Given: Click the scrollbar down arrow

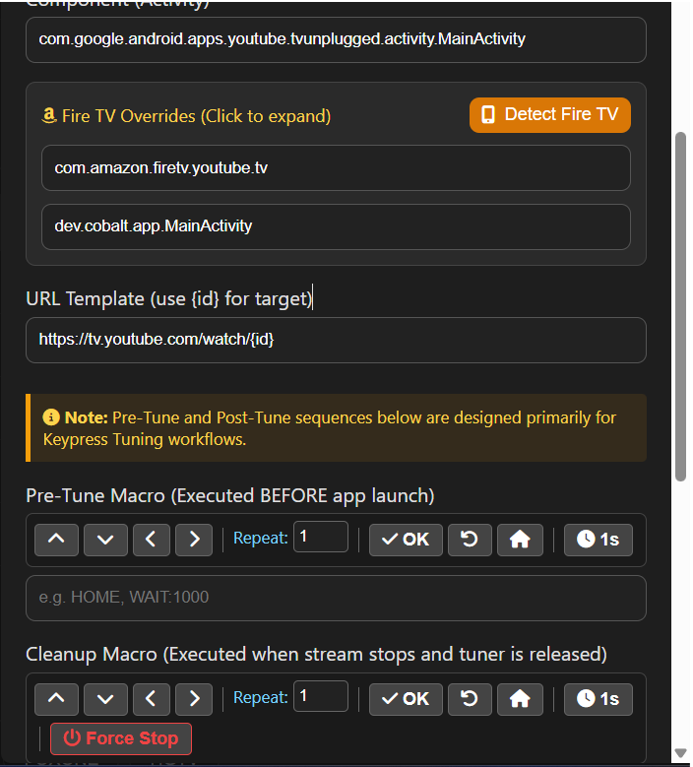Looking at the screenshot, I should coord(680,752).
